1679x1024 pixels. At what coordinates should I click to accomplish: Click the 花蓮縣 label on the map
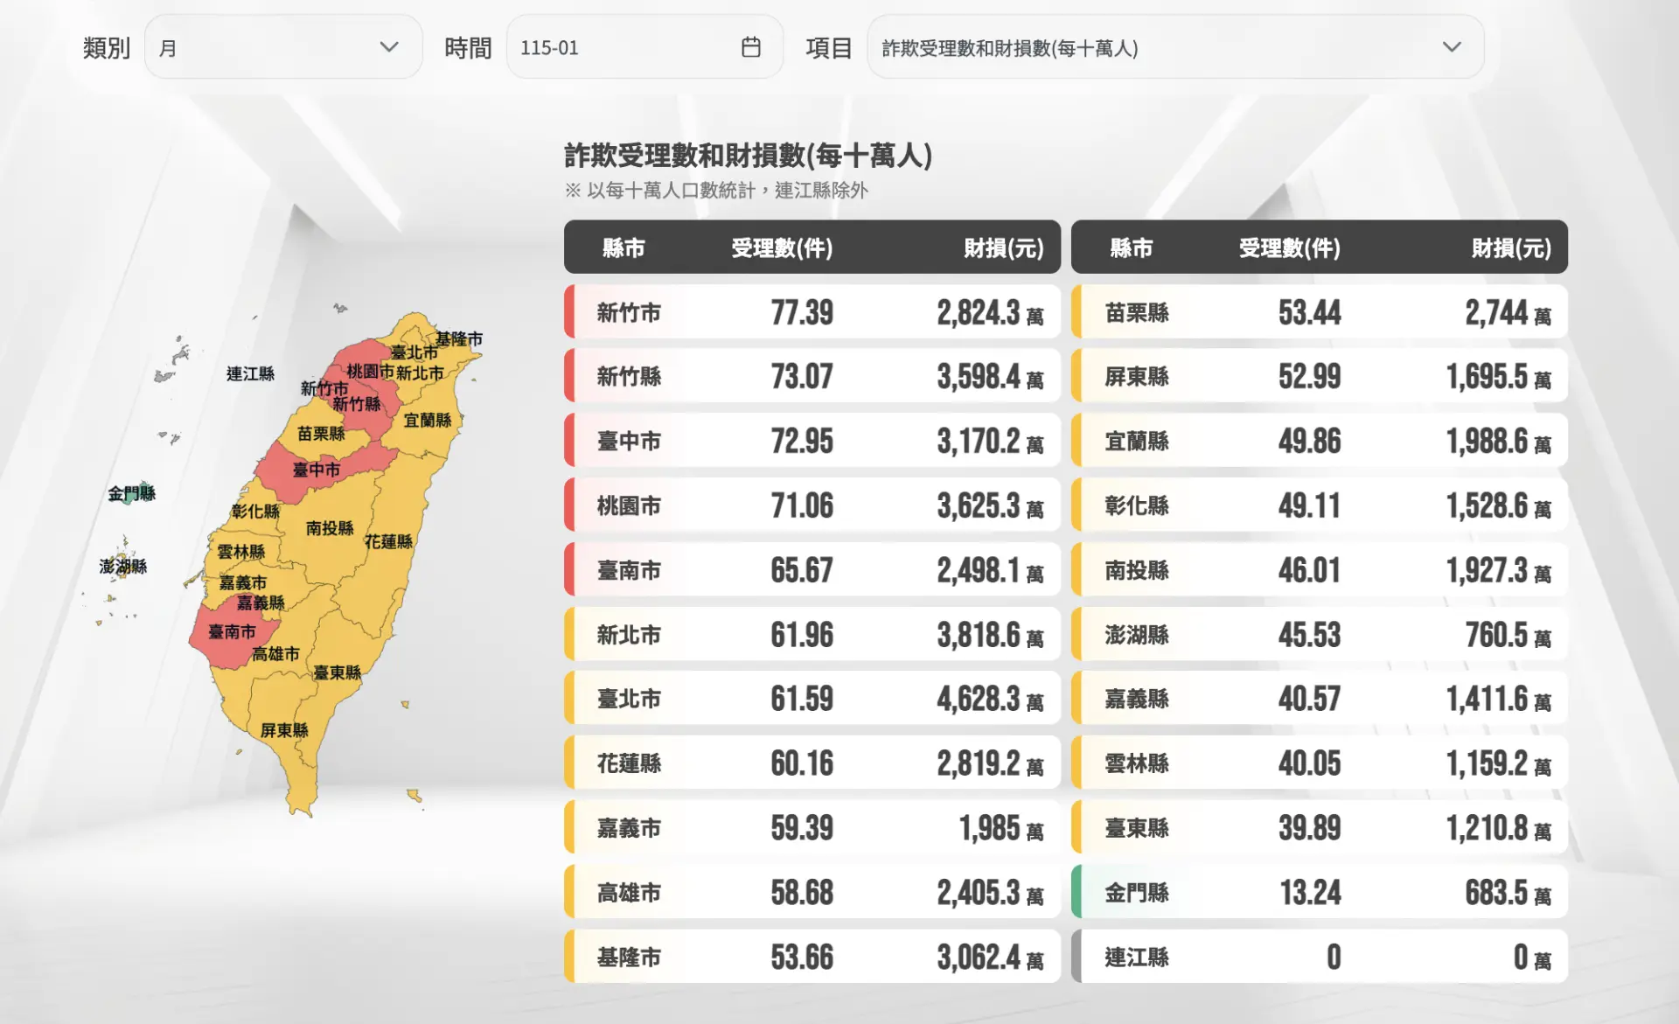pyautogui.click(x=388, y=542)
